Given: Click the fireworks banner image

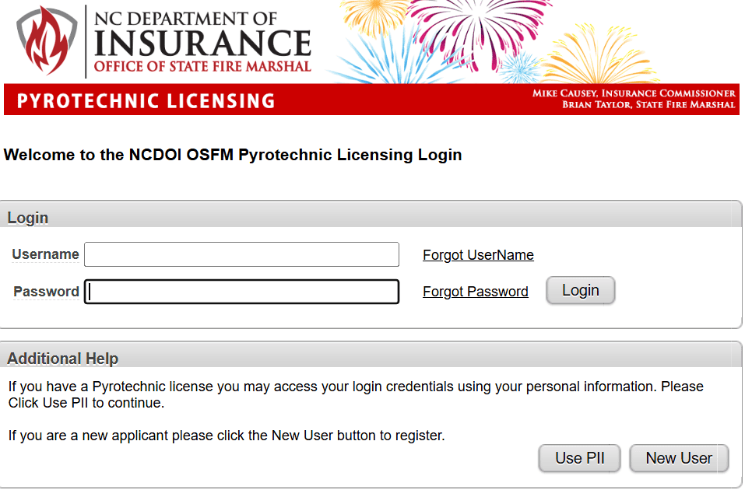Looking at the screenshot, I should (x=529, y=40).
